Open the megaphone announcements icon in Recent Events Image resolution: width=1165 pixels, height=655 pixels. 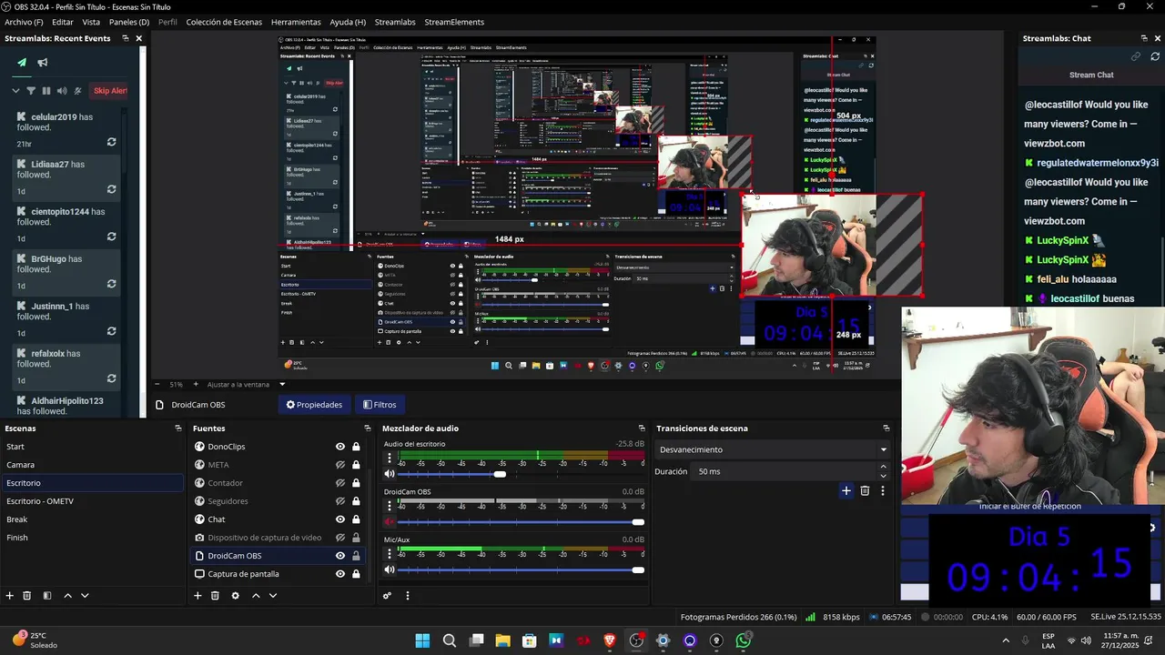(x=43, y=63)
